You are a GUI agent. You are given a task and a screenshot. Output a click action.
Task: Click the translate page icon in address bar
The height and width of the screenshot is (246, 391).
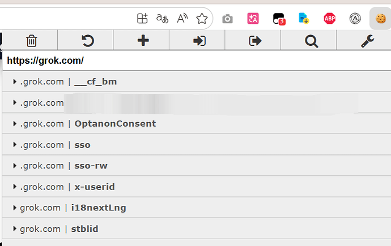pos(162,19)
